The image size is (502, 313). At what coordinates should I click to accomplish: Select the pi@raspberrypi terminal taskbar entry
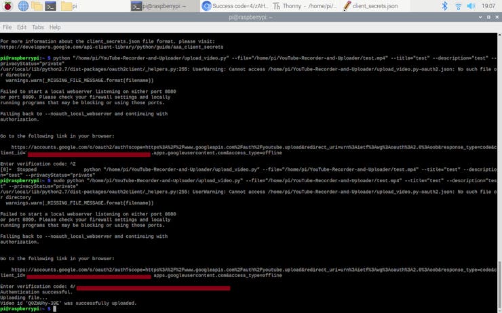coord(165,6)
